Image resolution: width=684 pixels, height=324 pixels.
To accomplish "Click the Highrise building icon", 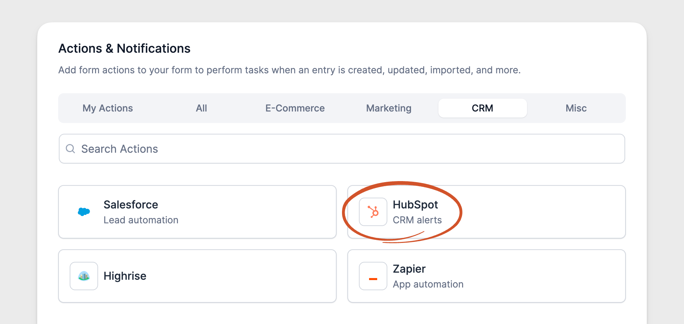I will [x=84, y=276].
